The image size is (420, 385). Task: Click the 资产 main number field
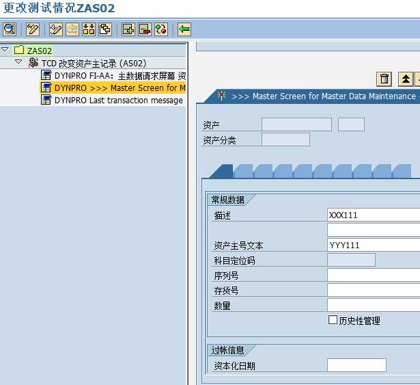[296, 124]
